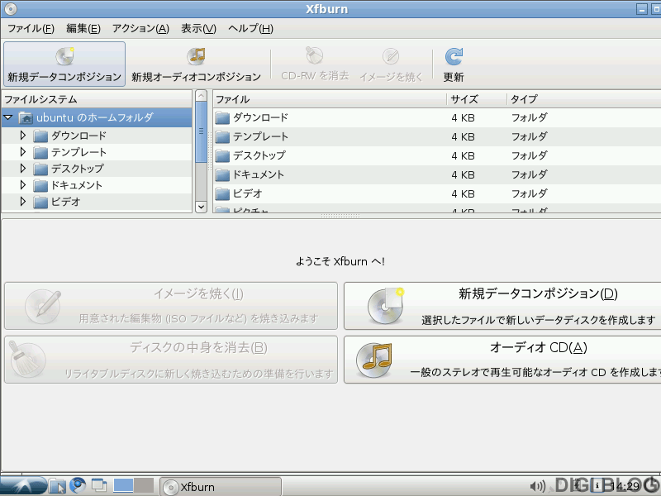Click the ビデオ folder icon in file list

click(222, 193)
